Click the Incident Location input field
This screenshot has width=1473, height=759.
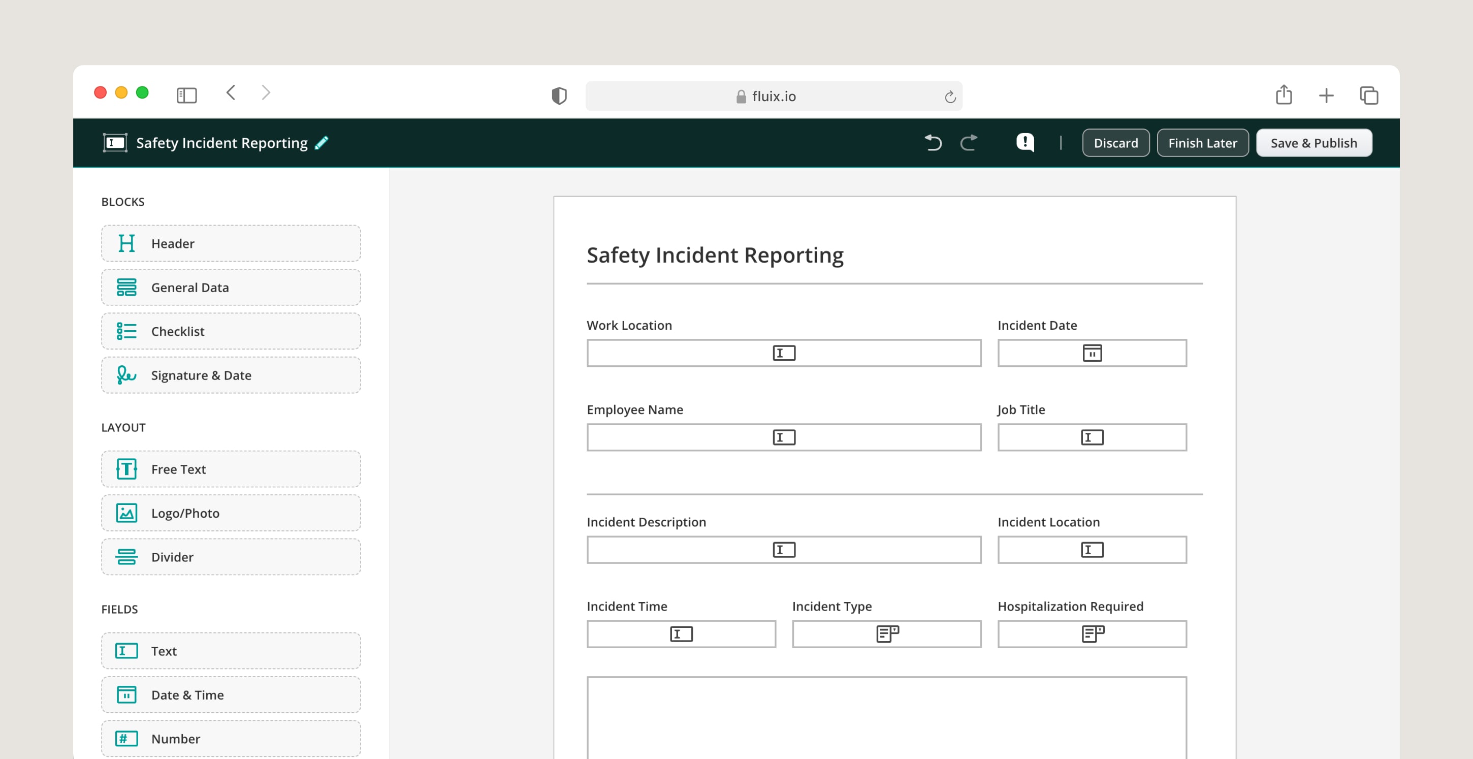(1092, 550)
